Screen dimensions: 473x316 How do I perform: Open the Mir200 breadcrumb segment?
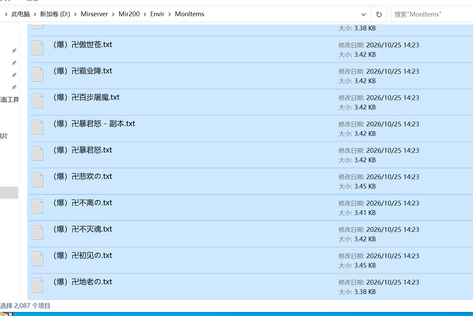click(129, 14)
